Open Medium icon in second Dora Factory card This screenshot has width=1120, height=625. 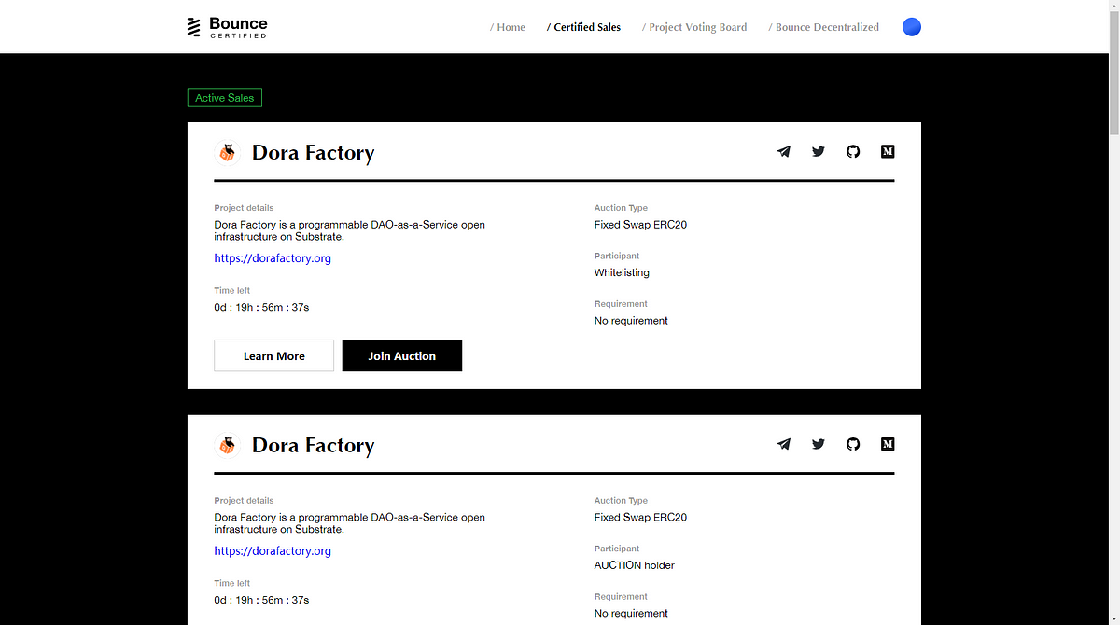pos(888,444)
